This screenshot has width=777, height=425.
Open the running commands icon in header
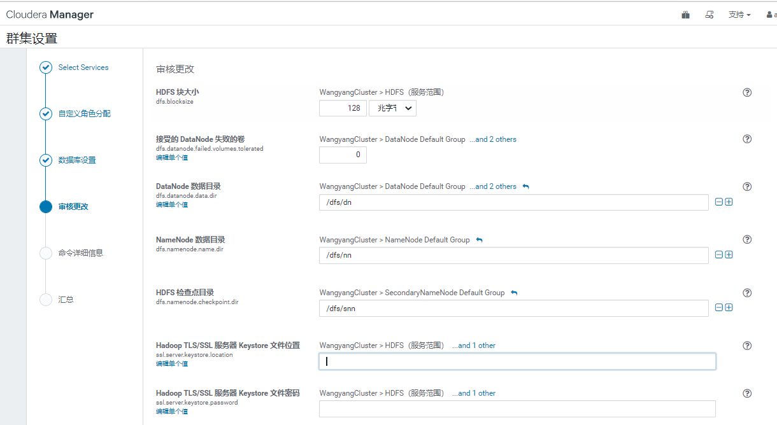[709, 15]
